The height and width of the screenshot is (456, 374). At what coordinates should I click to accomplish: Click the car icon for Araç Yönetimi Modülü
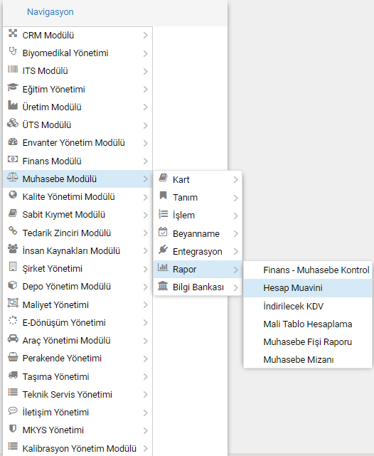coord(13,338)
